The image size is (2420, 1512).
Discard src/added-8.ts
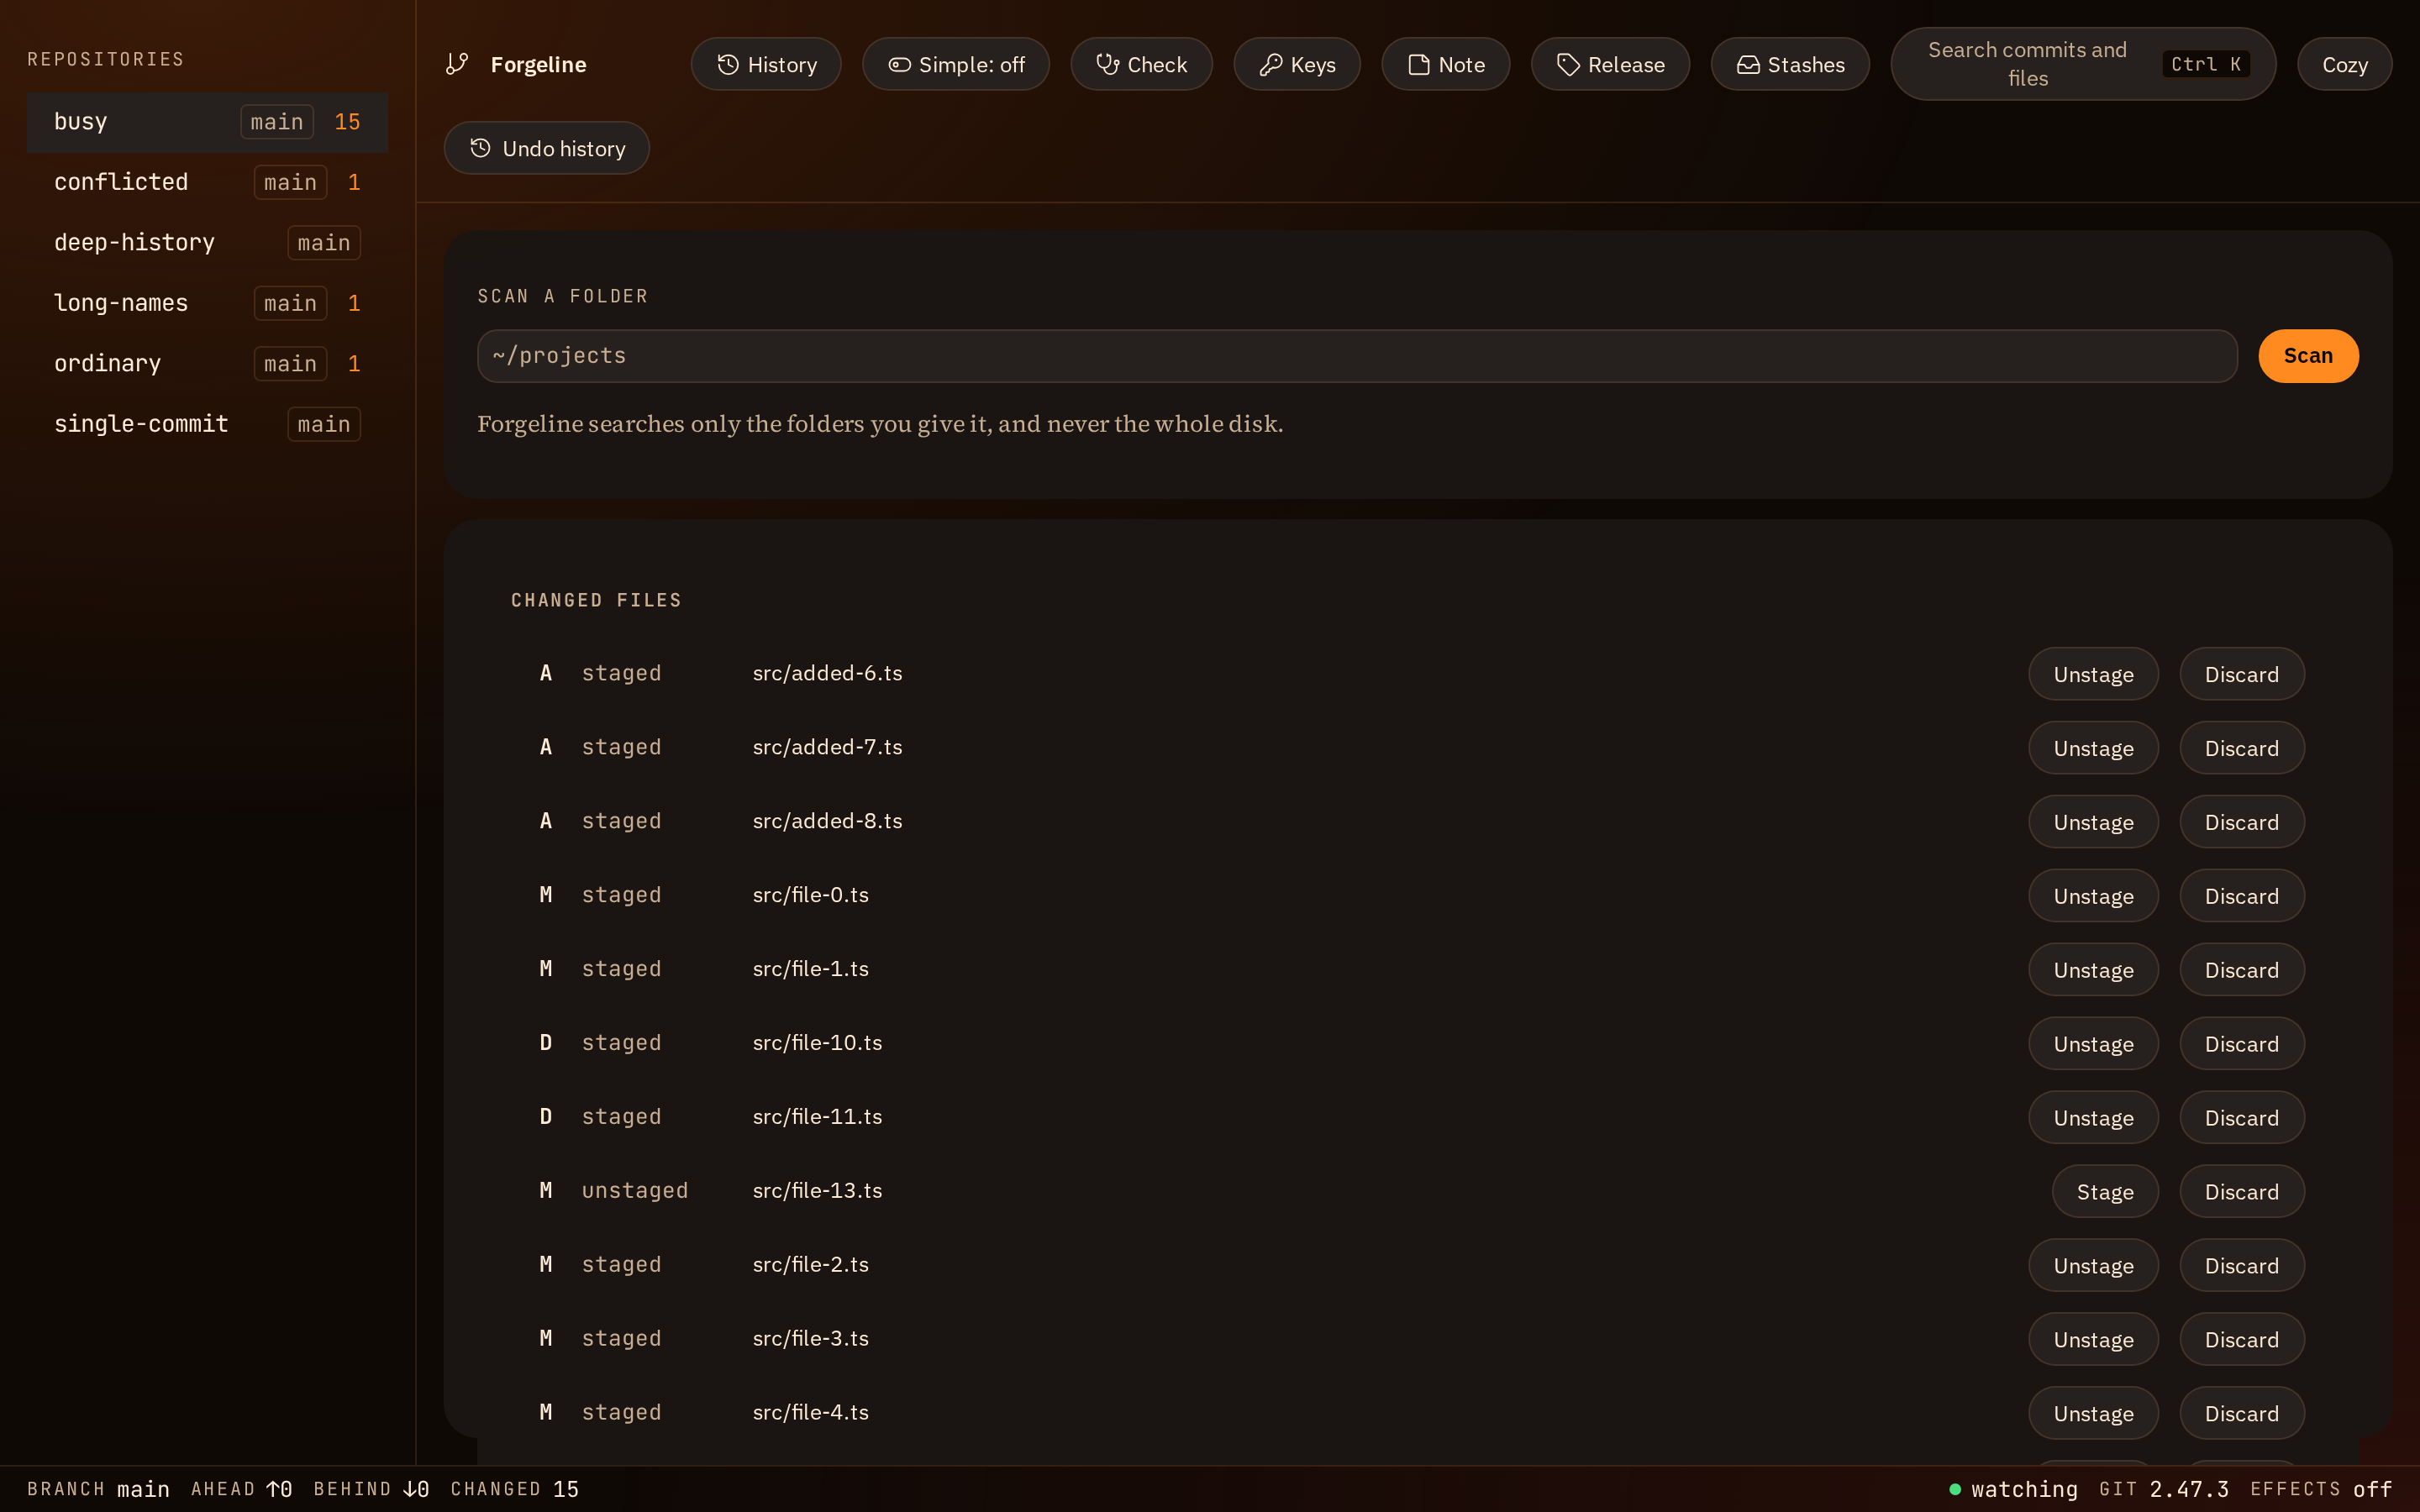[x=2242, y=822]
